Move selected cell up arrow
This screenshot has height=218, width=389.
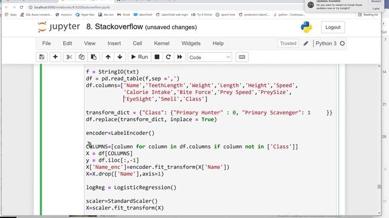tap(108, 57)
